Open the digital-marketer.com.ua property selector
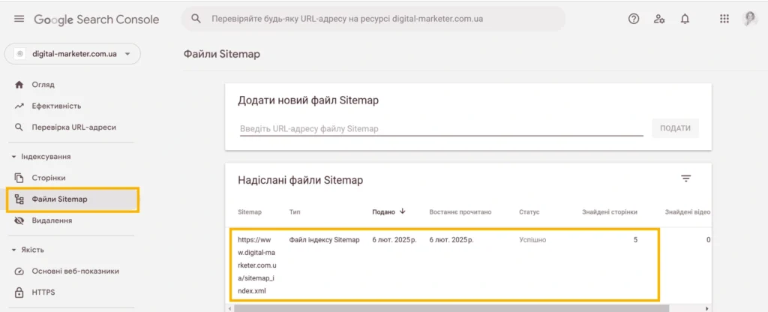The width and height of the screenshot is (768, 312). click(x=73, y=54)
